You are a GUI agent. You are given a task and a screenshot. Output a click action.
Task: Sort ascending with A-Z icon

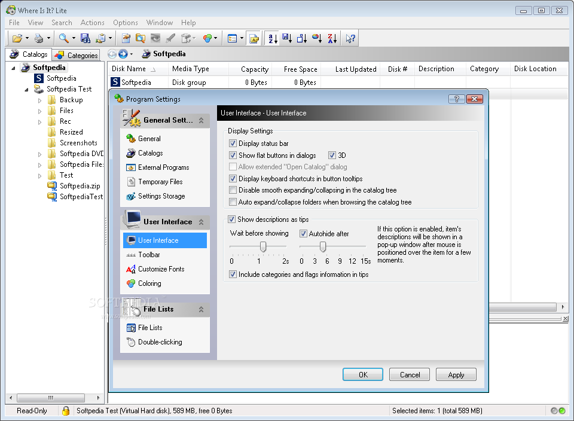click(x=273, y=38)
